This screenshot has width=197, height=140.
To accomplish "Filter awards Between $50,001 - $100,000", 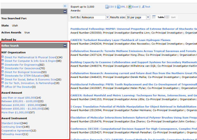I will [x=20, y=101].
